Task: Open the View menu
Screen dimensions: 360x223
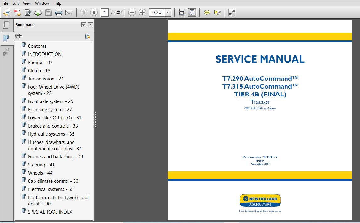Action: pos(27,3)
